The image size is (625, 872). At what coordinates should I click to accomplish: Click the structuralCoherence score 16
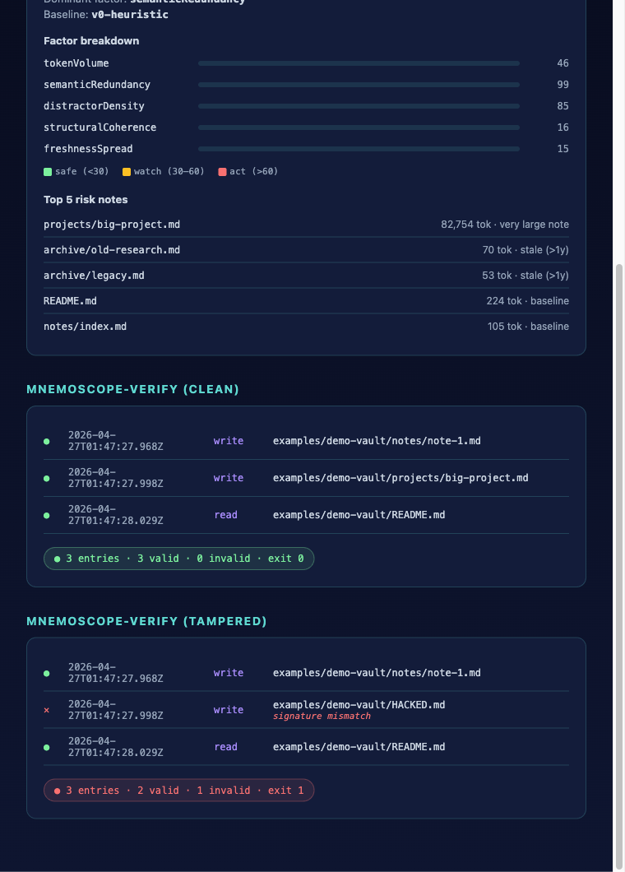(562, 128)
